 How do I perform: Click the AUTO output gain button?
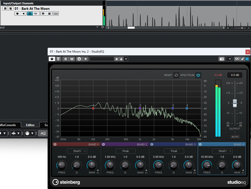pos(235,137)
